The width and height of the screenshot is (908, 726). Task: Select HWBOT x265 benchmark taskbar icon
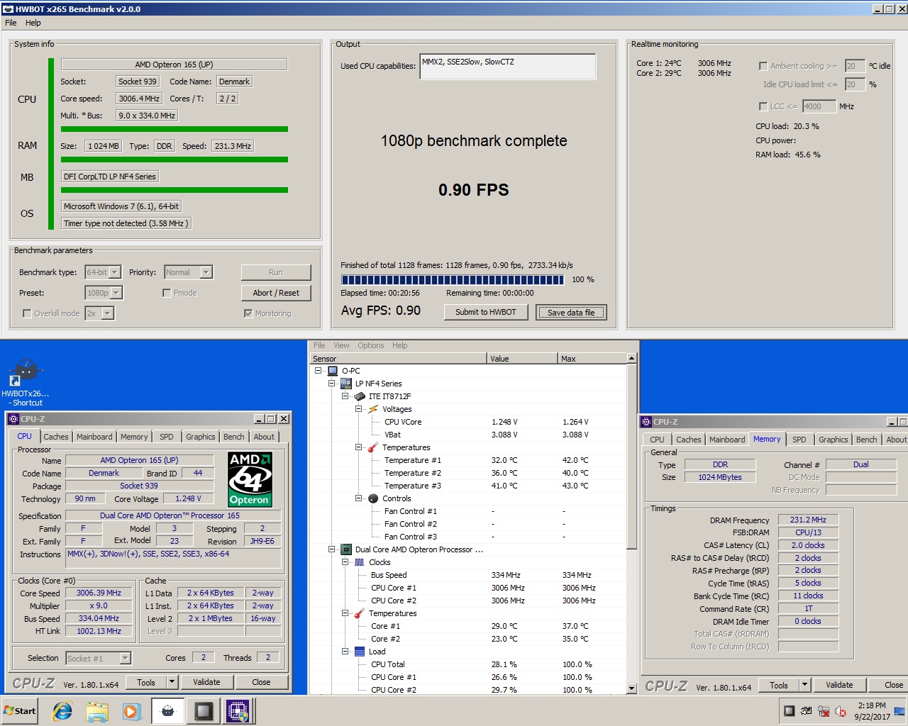(168, 711)
